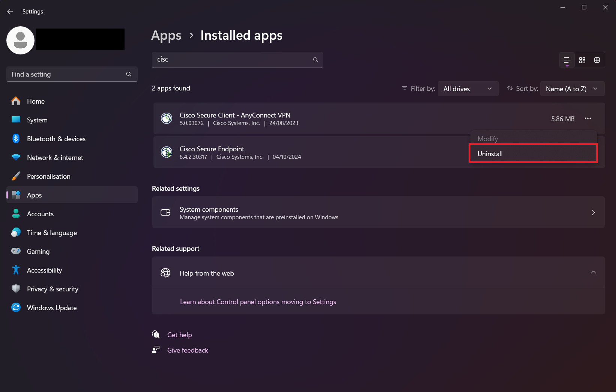Open System components settings
This screenshot has width=616, height=392.
coord(378,213)
